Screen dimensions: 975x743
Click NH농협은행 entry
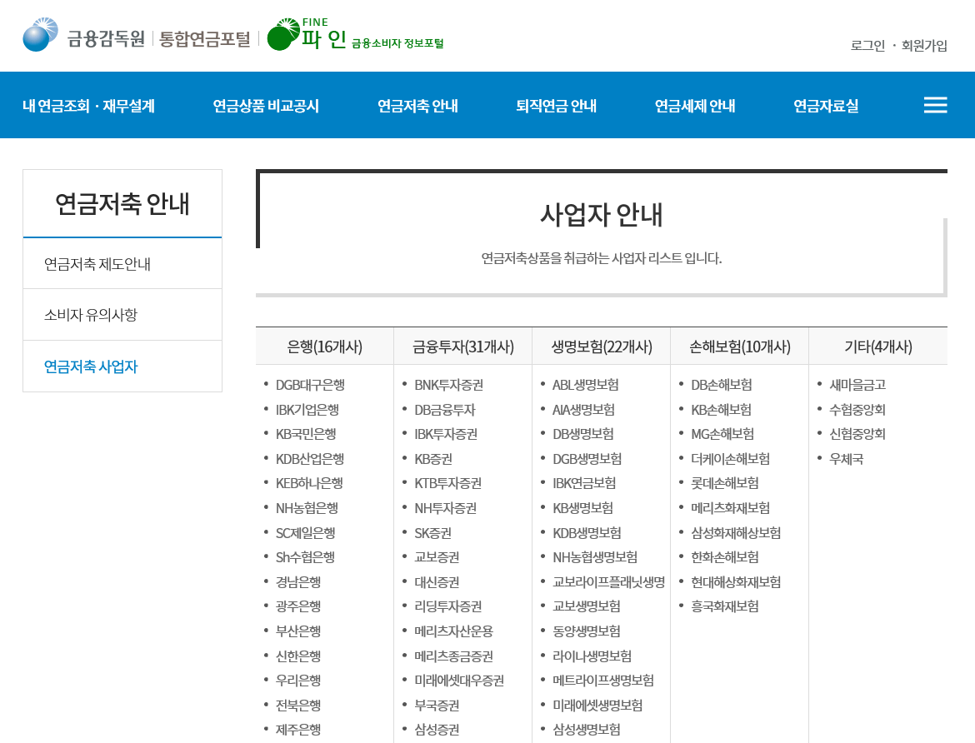click(307, 508)
